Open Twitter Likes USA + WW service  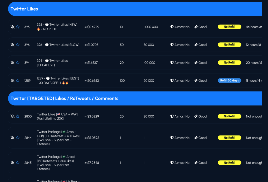57,116
